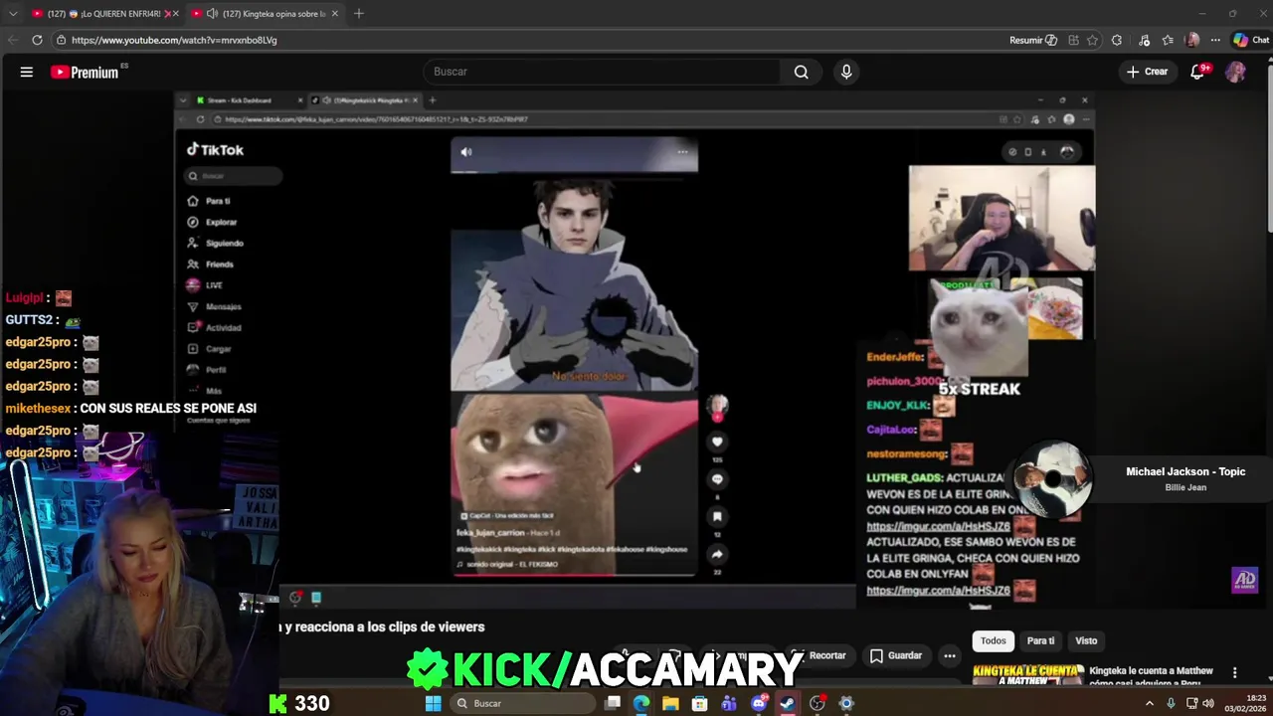
Task: Start voice search with the microphone
Action: tap(846, 72)
